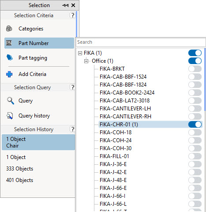The image size is (206, 212).
Task: Turn off the Office (1) toggle
Action: coord(195,61)
